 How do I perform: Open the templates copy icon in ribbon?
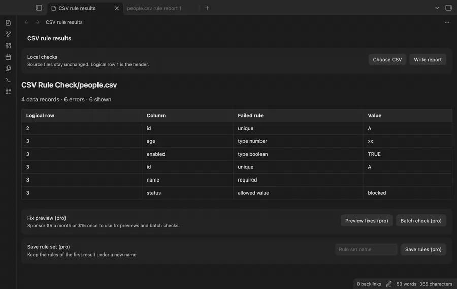pos(8,68)
